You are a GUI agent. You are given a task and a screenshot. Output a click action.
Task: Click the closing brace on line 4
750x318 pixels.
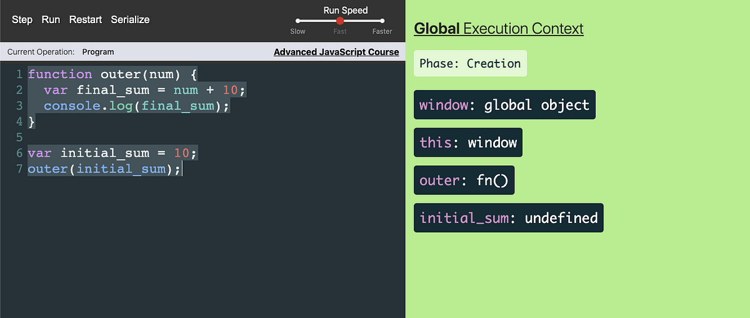pyautogui.click(x=31, y=121)
